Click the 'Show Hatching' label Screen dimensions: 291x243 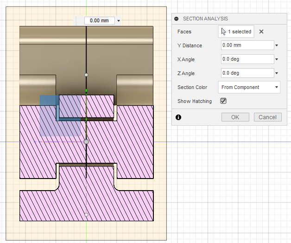tap(195, 101)
